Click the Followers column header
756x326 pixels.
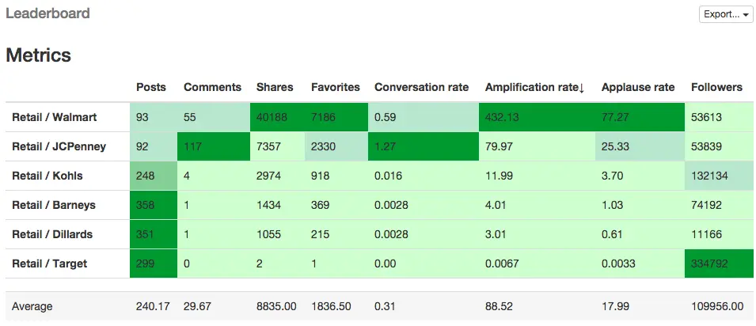coord(716,87)
